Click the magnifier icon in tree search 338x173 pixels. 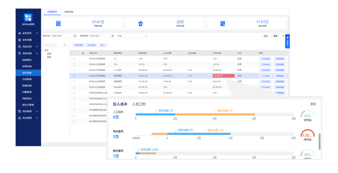pos(65,45)
